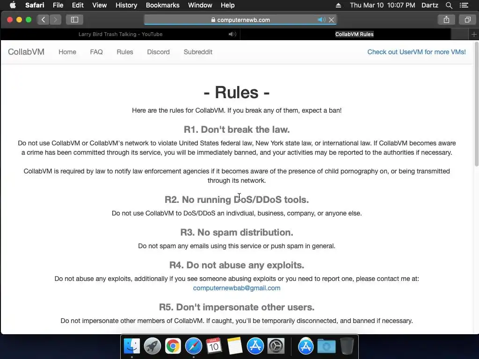This screenshot has height=359, width=479.
Task: Open the Help menu
Action: pyautogui.click(x=228, y=5)
